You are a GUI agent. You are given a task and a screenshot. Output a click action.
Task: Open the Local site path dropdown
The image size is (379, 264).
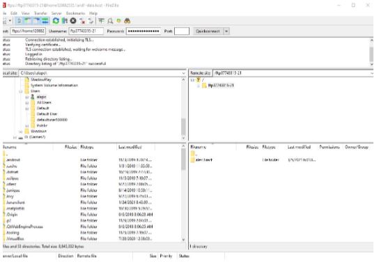click(184, 73)
